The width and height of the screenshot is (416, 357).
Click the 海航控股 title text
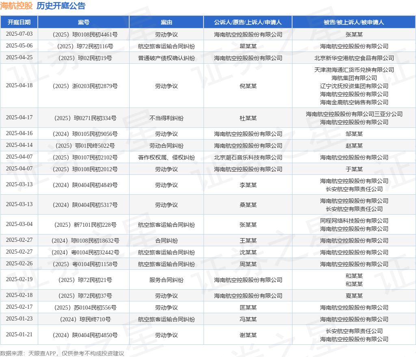16,6
